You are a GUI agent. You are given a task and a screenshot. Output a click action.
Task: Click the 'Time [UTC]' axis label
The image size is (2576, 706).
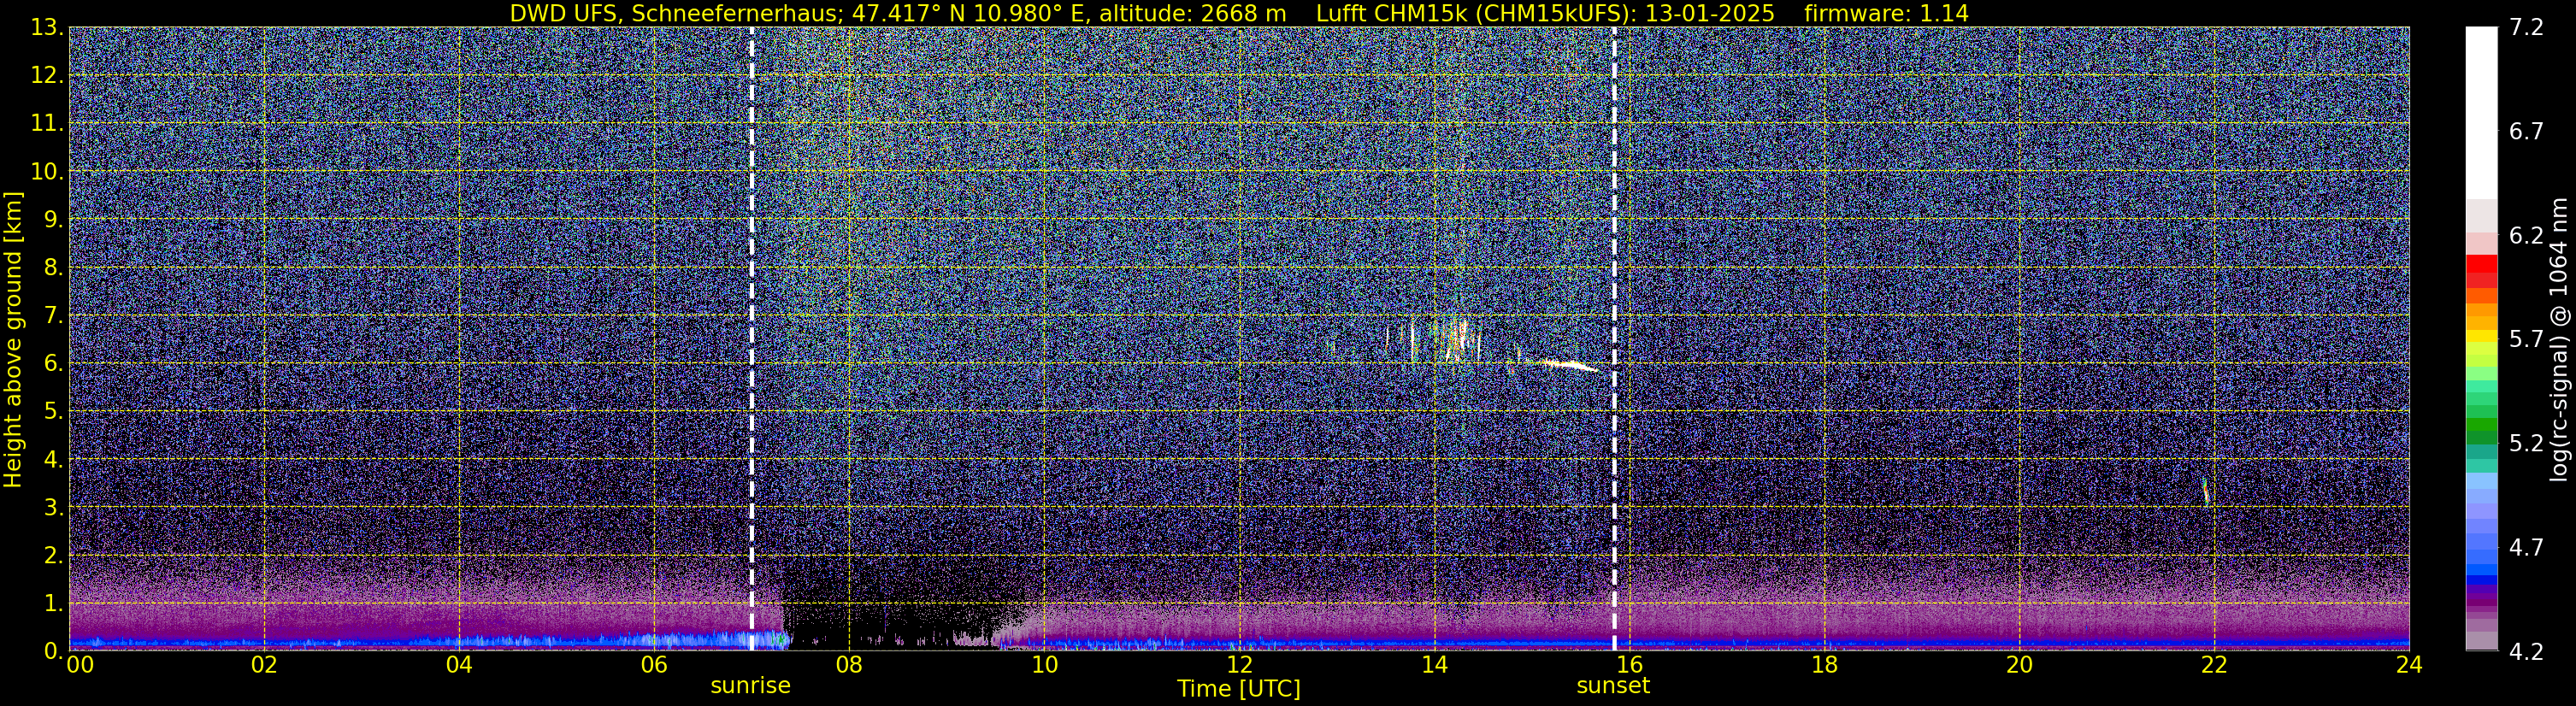1239,688
